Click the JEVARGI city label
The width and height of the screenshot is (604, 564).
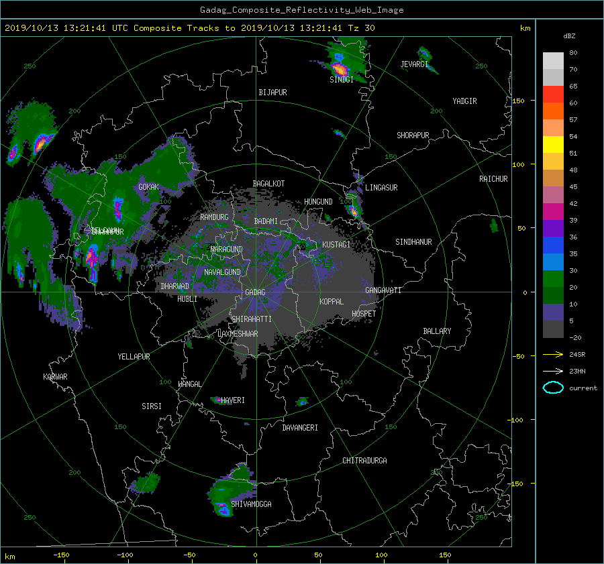click(414, 64)
